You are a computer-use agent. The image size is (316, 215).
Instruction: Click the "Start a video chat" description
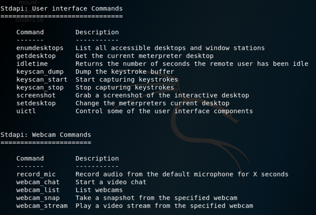[111, 182]
